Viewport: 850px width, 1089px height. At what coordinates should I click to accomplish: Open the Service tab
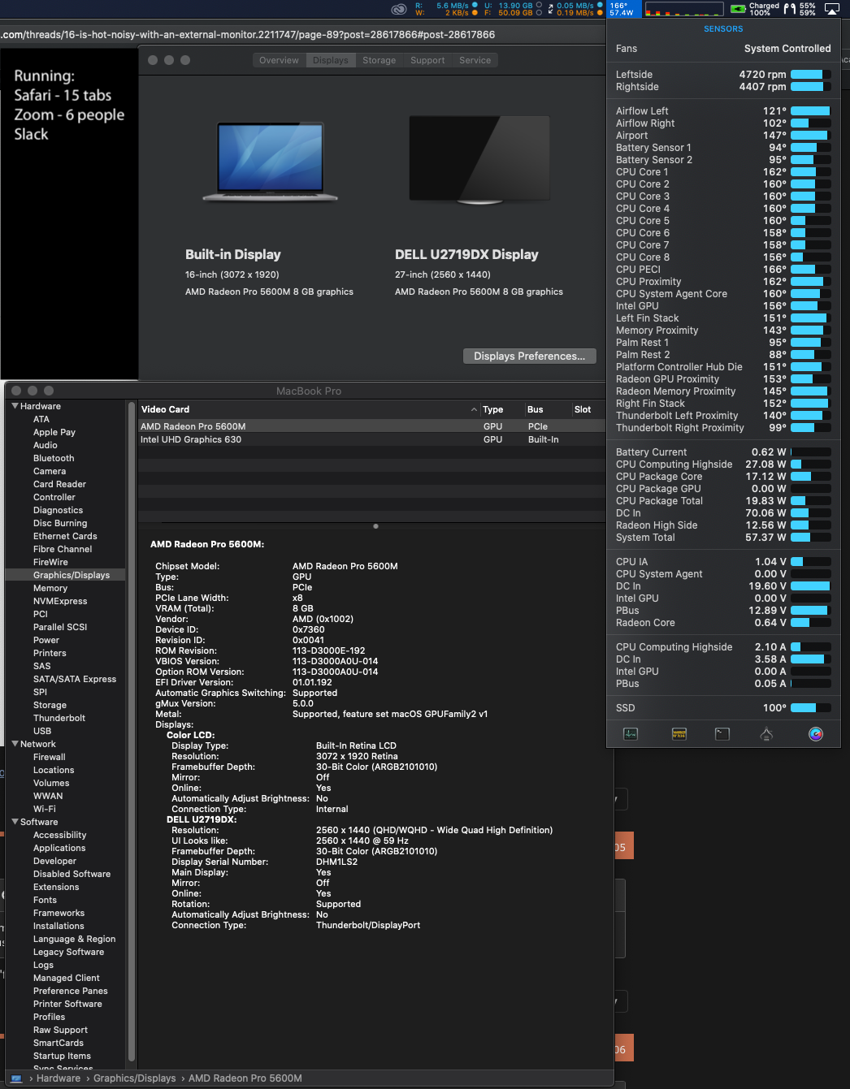[475, 60]
